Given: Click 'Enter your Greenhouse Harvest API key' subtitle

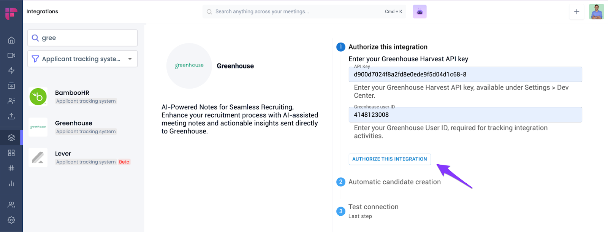Looking at the screenshot, I should coord(408,59).
